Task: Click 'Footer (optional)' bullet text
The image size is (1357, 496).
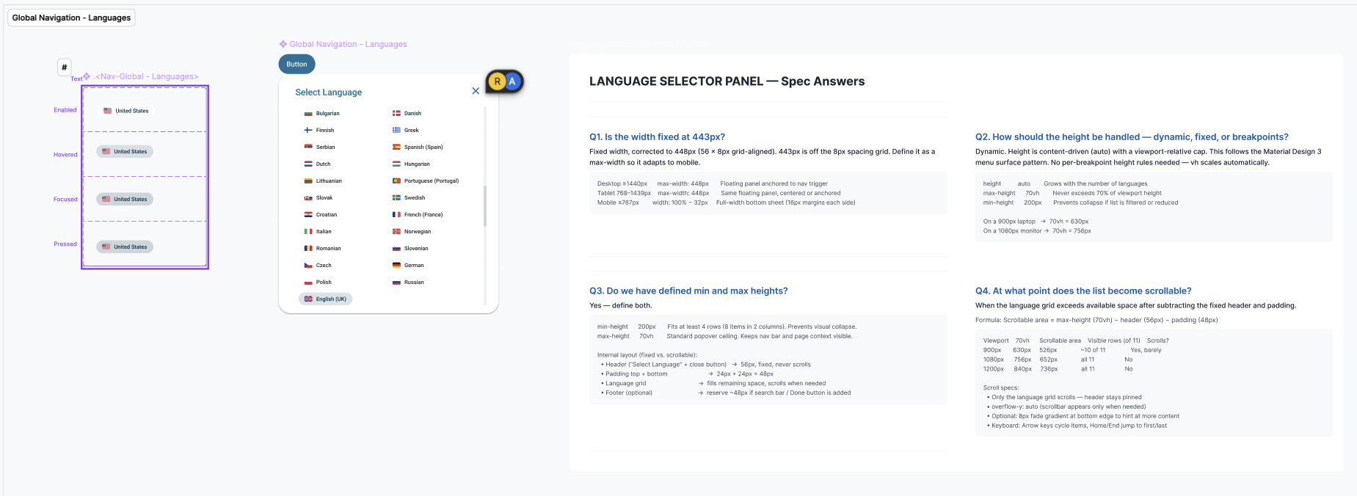Action: pos(629,393)
